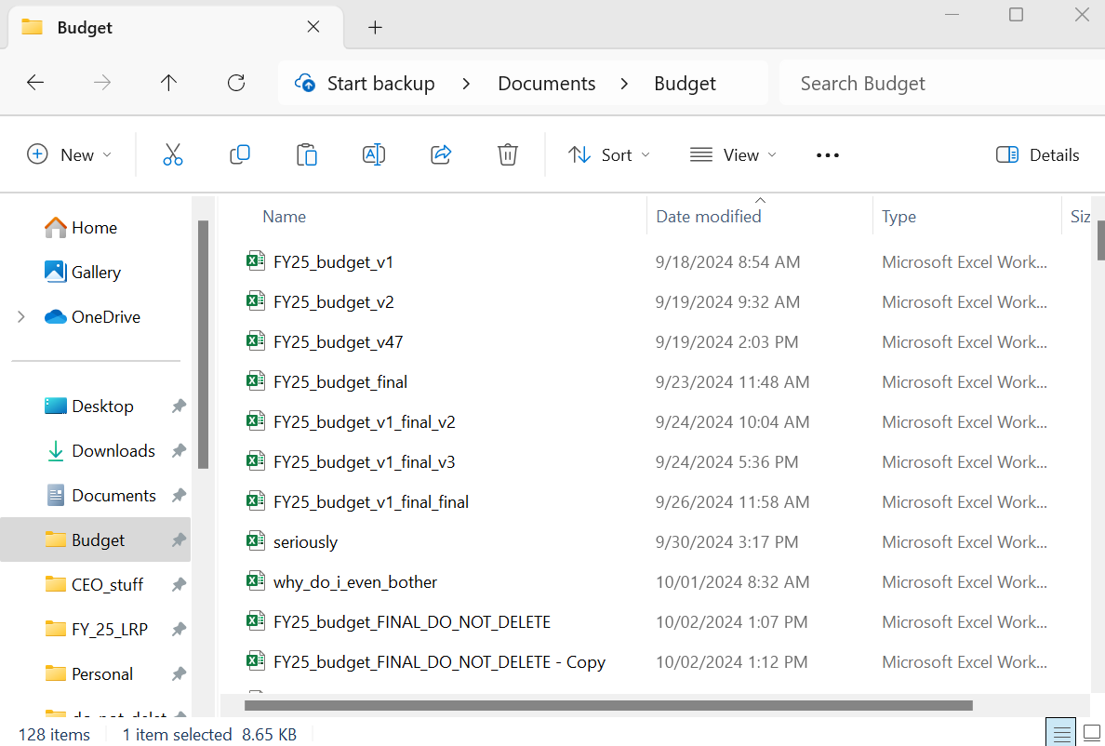The width and height of the screenshot is (1105, 746).
Task: Toggle the Details pane
Action: pyautogui.click(x=1037, y=155)
